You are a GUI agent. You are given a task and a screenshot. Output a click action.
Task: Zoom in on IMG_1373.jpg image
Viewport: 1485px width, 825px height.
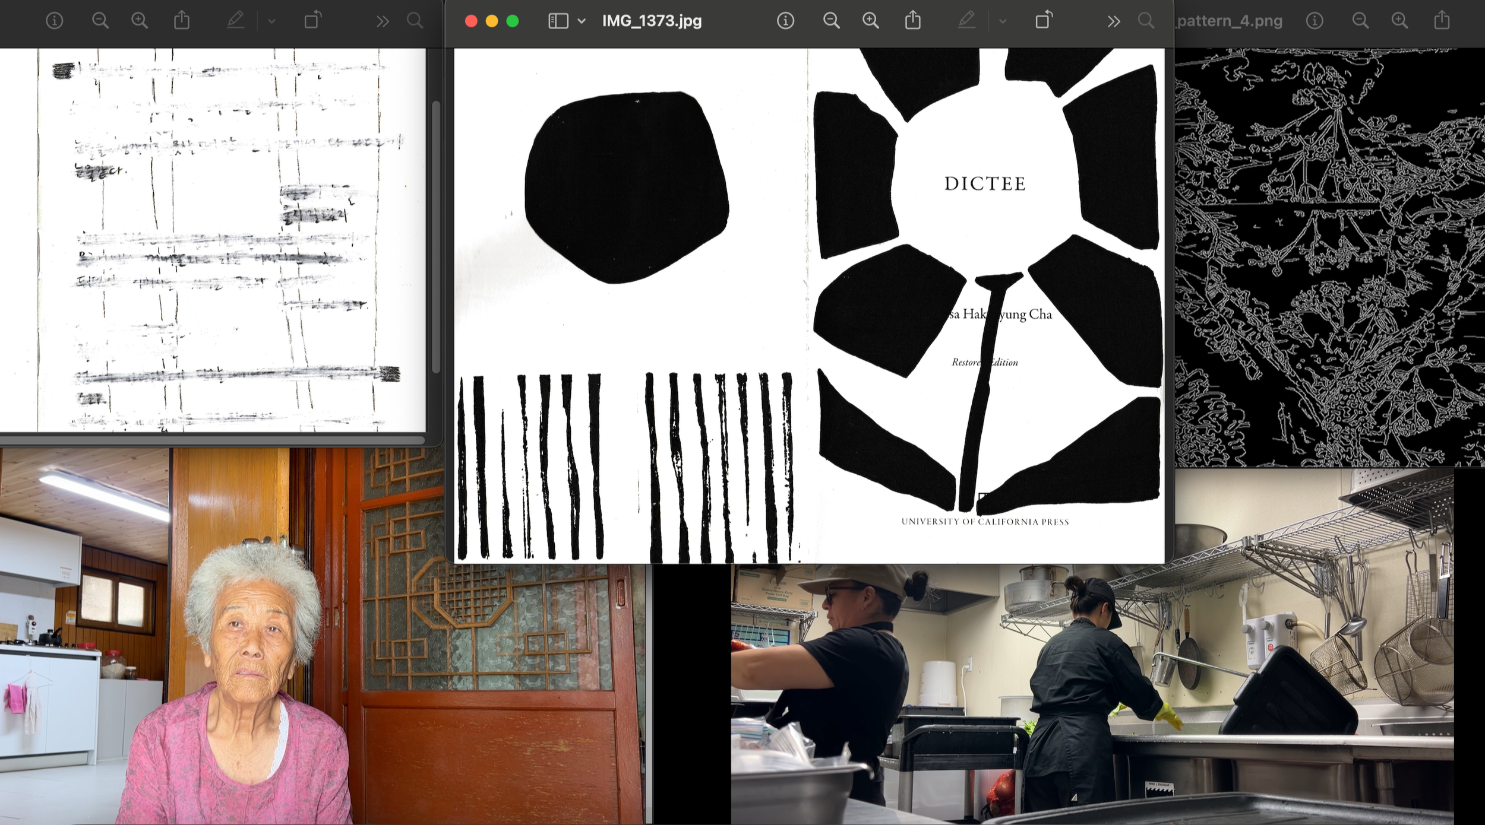[x=870, y=21]
